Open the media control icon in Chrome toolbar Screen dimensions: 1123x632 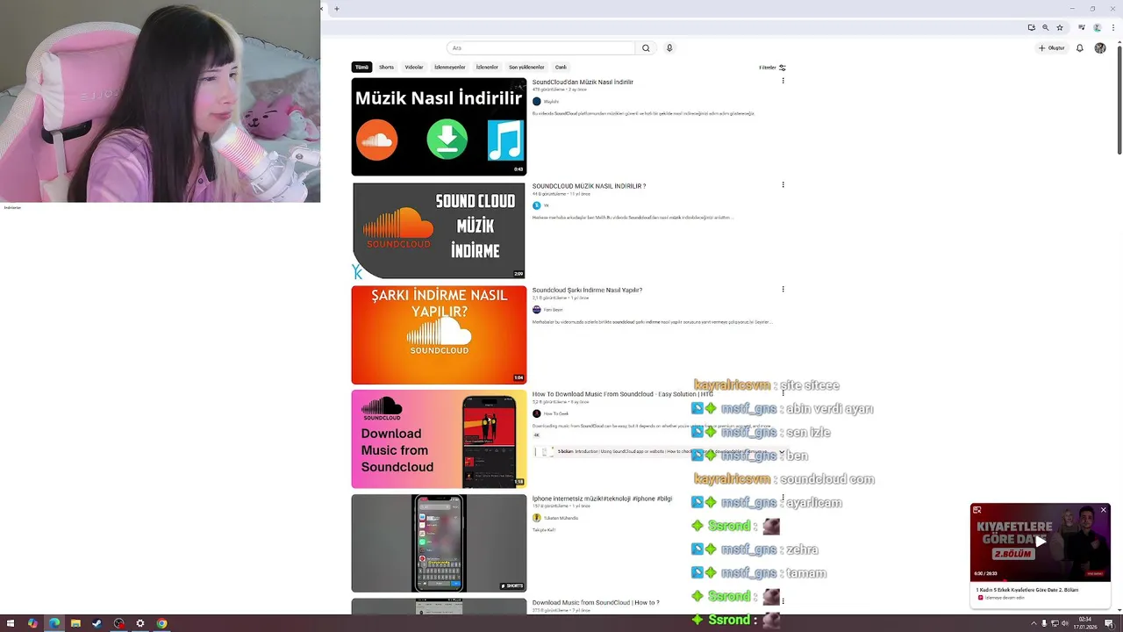tap(1083, 27)
